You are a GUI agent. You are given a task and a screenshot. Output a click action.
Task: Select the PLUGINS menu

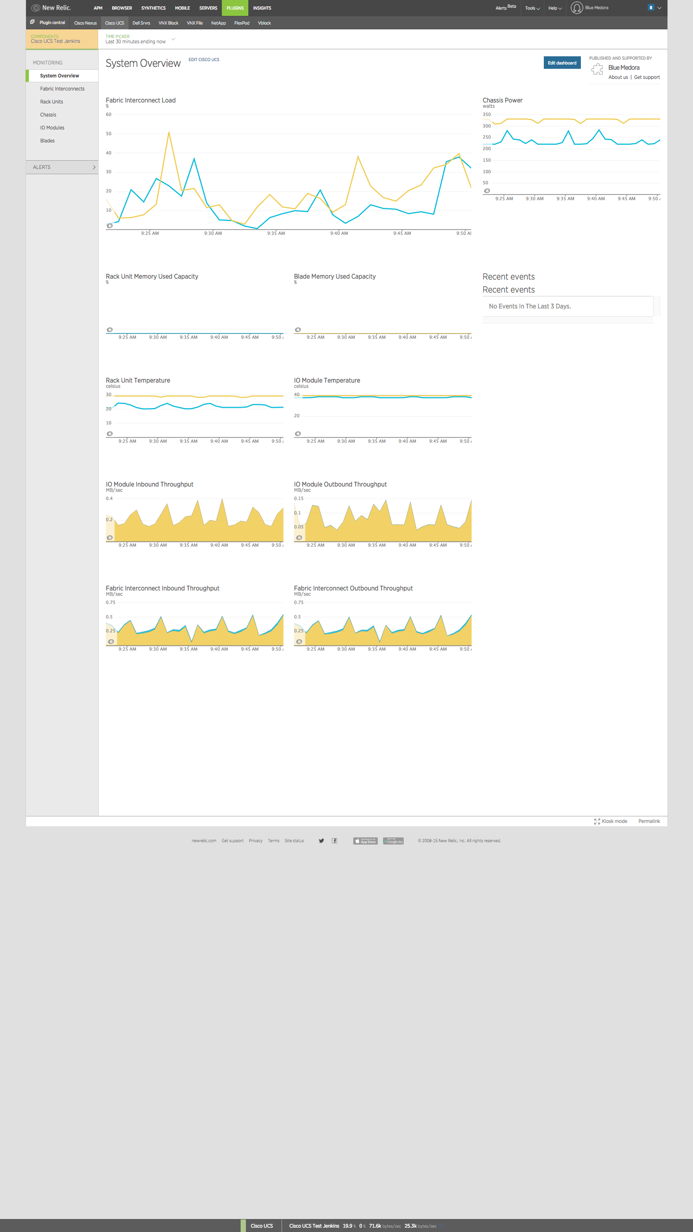tap(235, 8)
